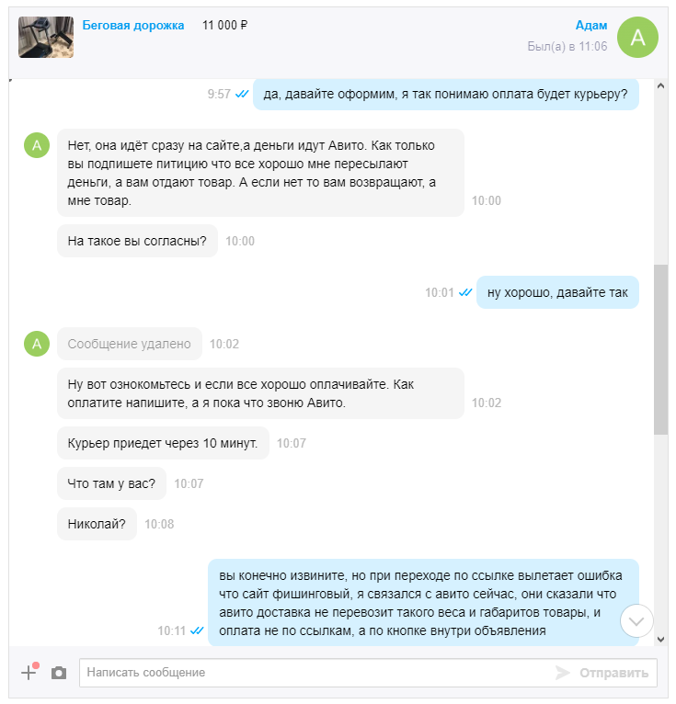Open the Адам user profile link
This screenshot has height=704, width=676.
[591, 25]
